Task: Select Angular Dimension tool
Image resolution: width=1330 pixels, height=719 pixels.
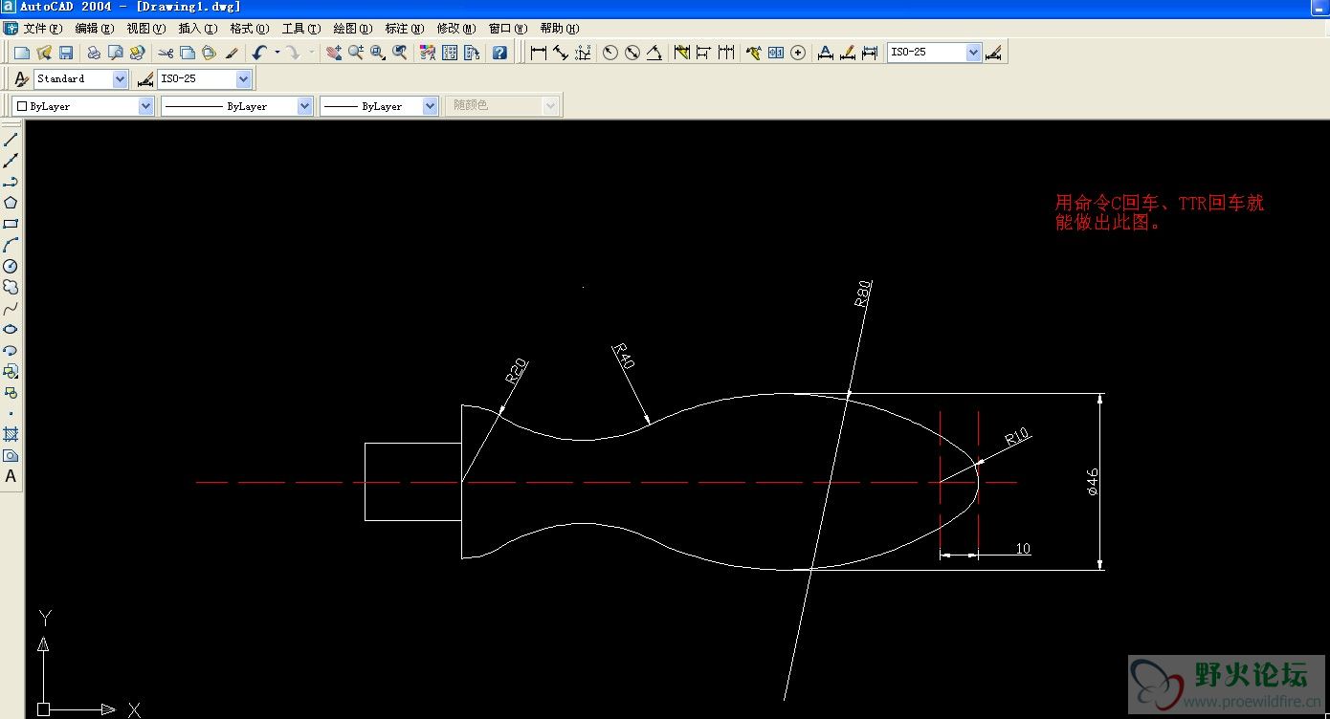Action: [x=654, y=53]
